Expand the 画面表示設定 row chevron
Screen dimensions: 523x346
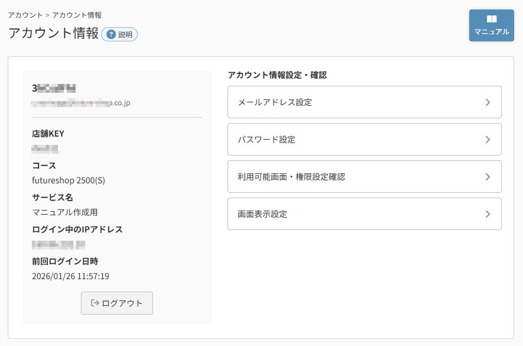[x=488, y=214]
